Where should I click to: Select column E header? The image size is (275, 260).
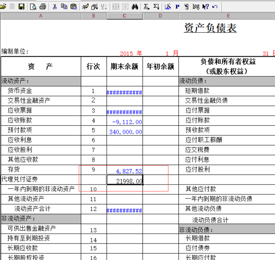tap(227, 16)
